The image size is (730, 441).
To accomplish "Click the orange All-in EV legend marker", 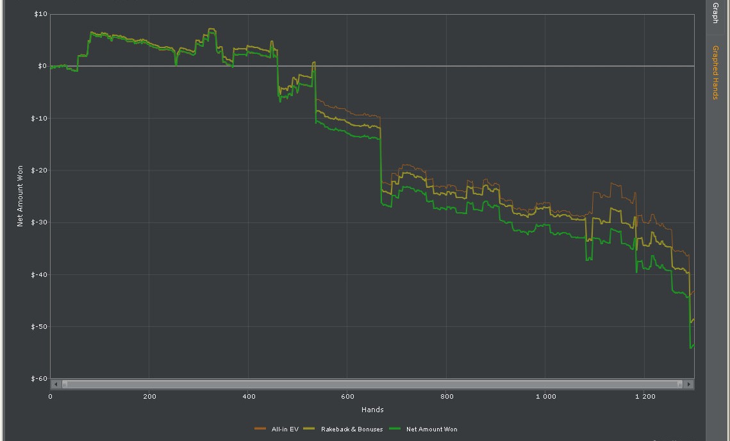I will tap(260, 429).
